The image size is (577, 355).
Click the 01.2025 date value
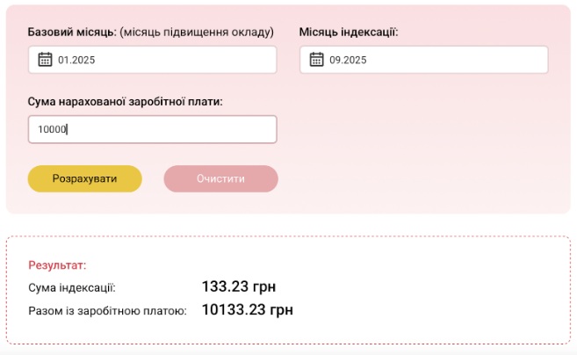76,60
